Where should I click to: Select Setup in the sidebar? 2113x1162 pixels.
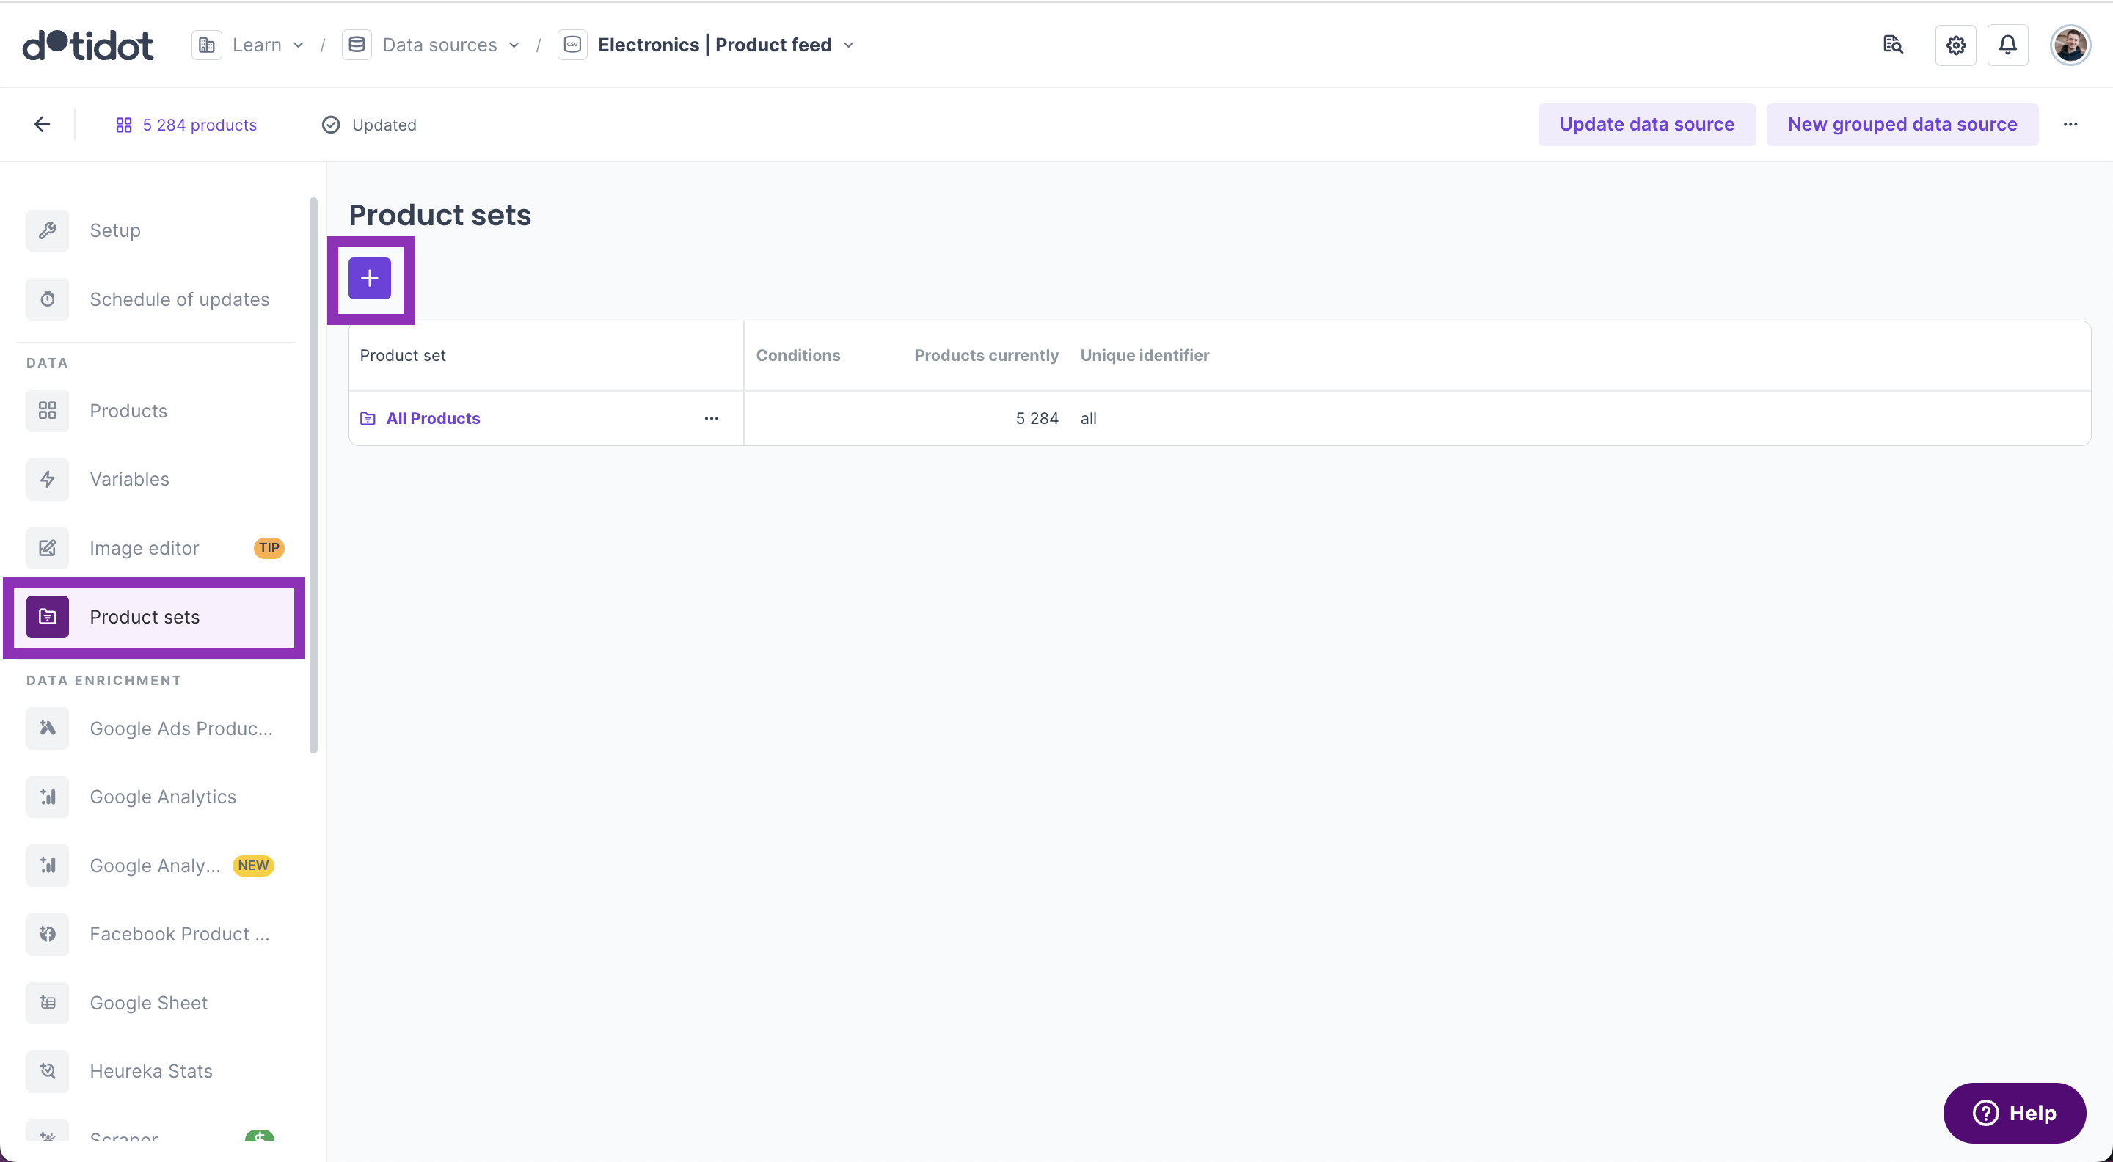(115, 230)
